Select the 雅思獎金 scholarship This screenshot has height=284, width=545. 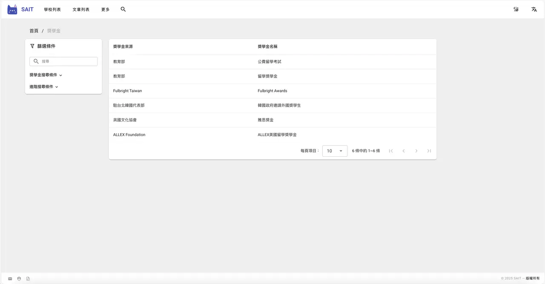[266, 120]
